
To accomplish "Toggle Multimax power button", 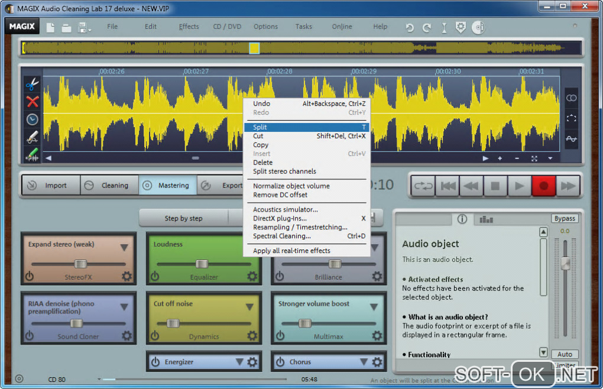I will tap(280, 336).
